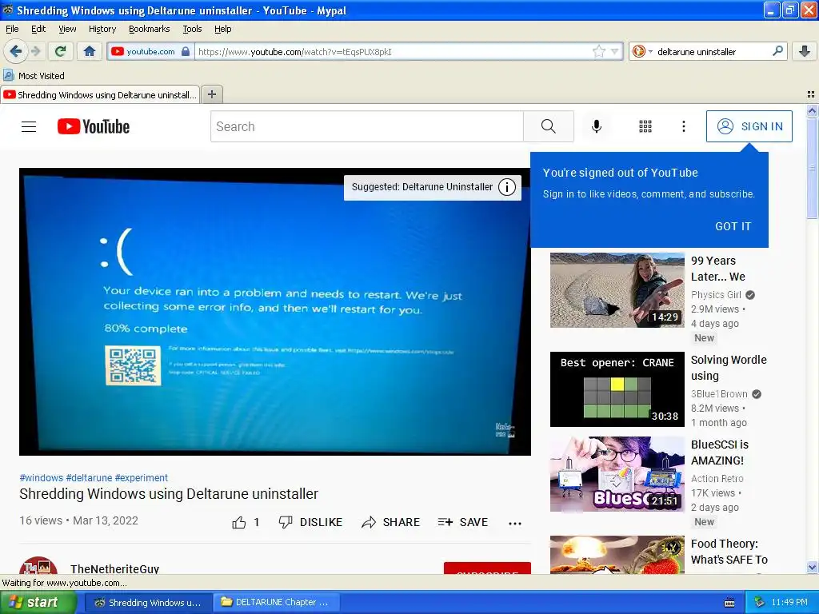The height and width of the screenshot is (614, 819).
Task: Open the Solving Wordle video thumbnail
Action: [x=617, y=389]
